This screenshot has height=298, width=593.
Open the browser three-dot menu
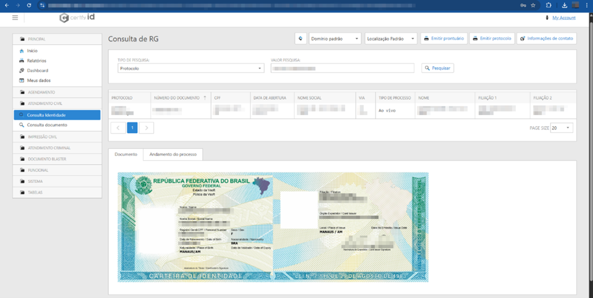coord(587,5)
